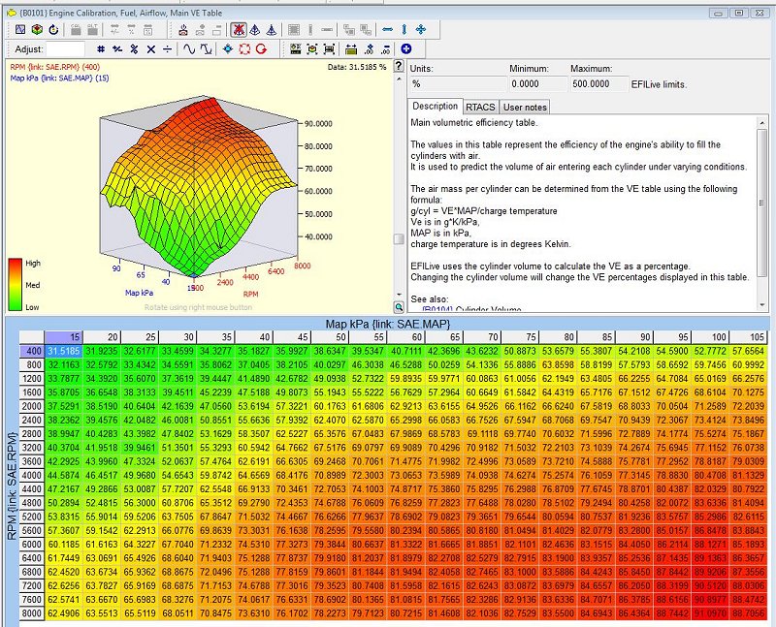Screen dimensions: 776x627
Task: Select the highlighted cell 31.5185
Action: [64, 351]
